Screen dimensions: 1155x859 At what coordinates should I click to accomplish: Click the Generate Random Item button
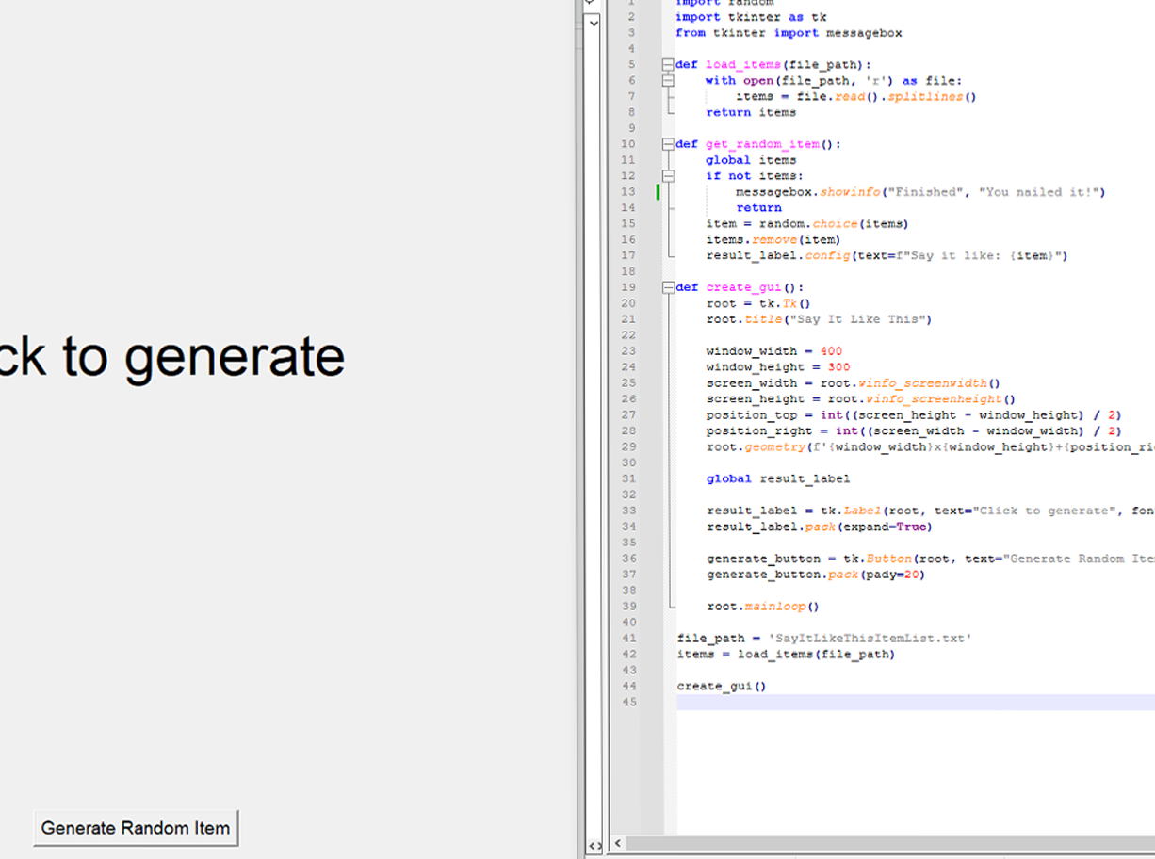136,828
